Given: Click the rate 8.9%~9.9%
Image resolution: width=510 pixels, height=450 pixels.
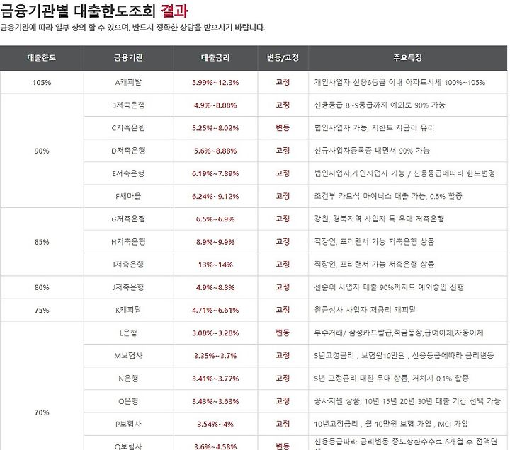Looking at the screenshot, I should [215, 242].
